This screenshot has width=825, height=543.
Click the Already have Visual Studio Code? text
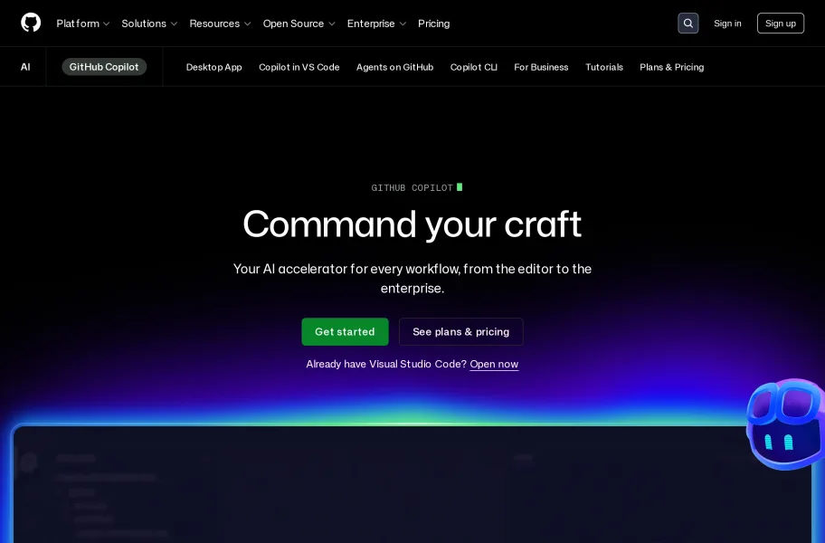click(386, 364)
